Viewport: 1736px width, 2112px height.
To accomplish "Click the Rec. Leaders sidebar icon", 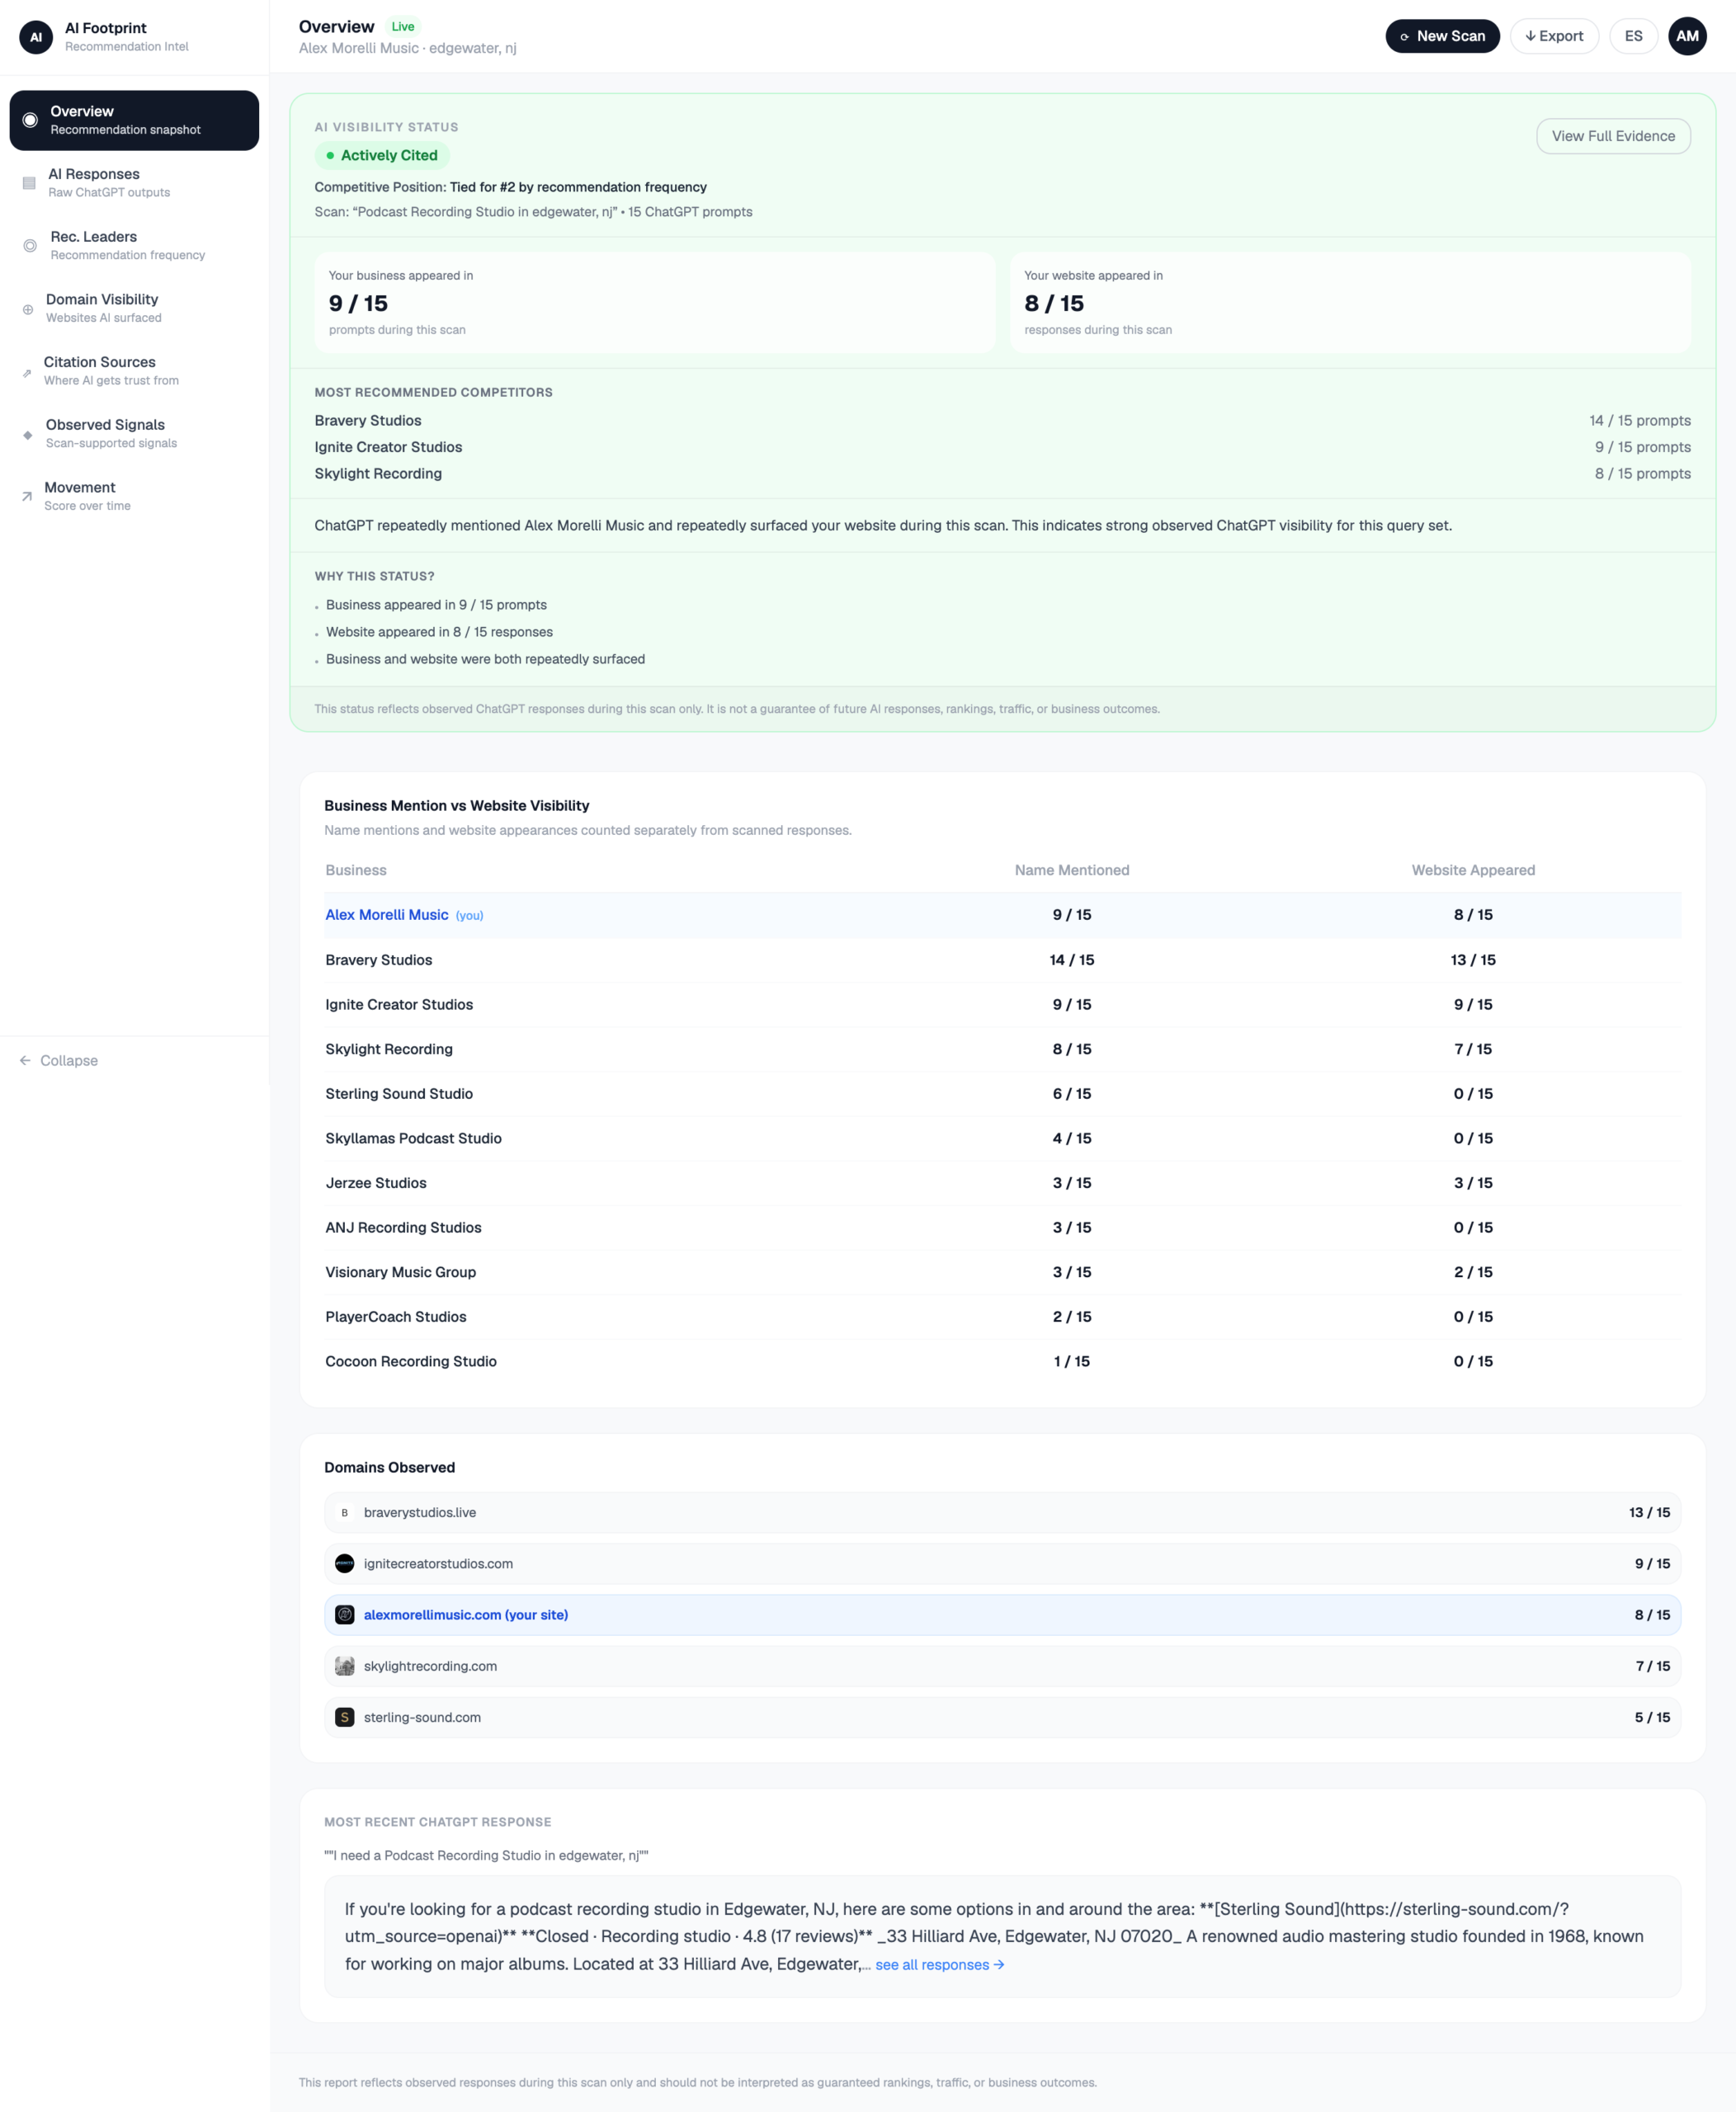I will [30, 245].
